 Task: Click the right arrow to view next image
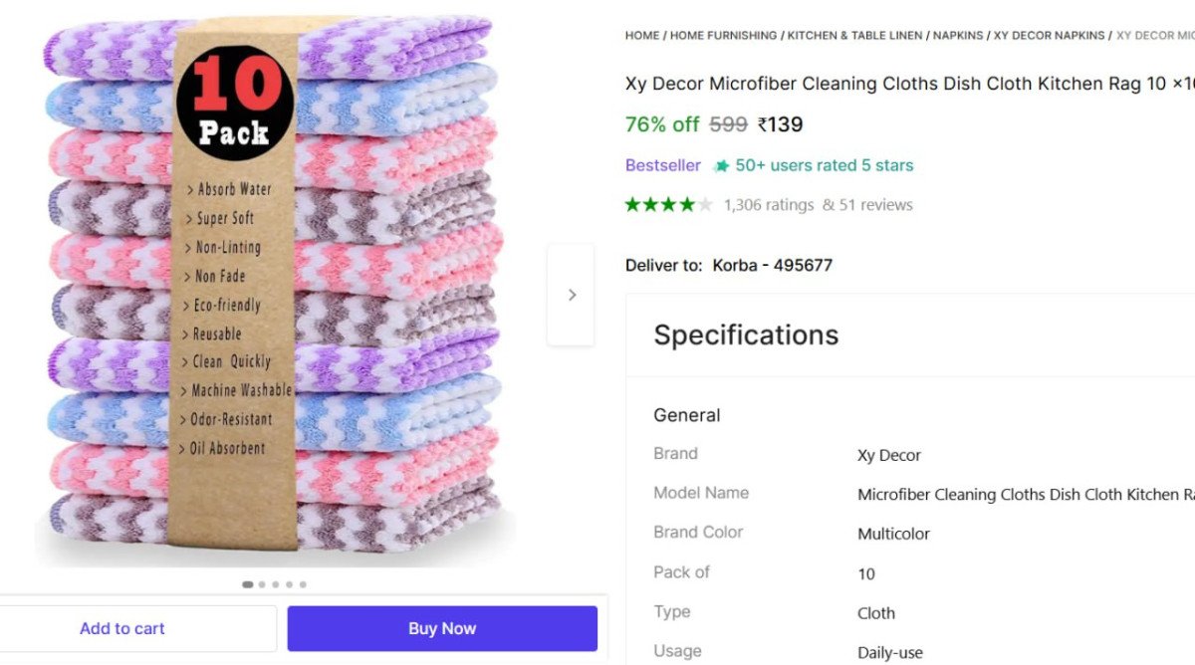[x=572, y=295]
